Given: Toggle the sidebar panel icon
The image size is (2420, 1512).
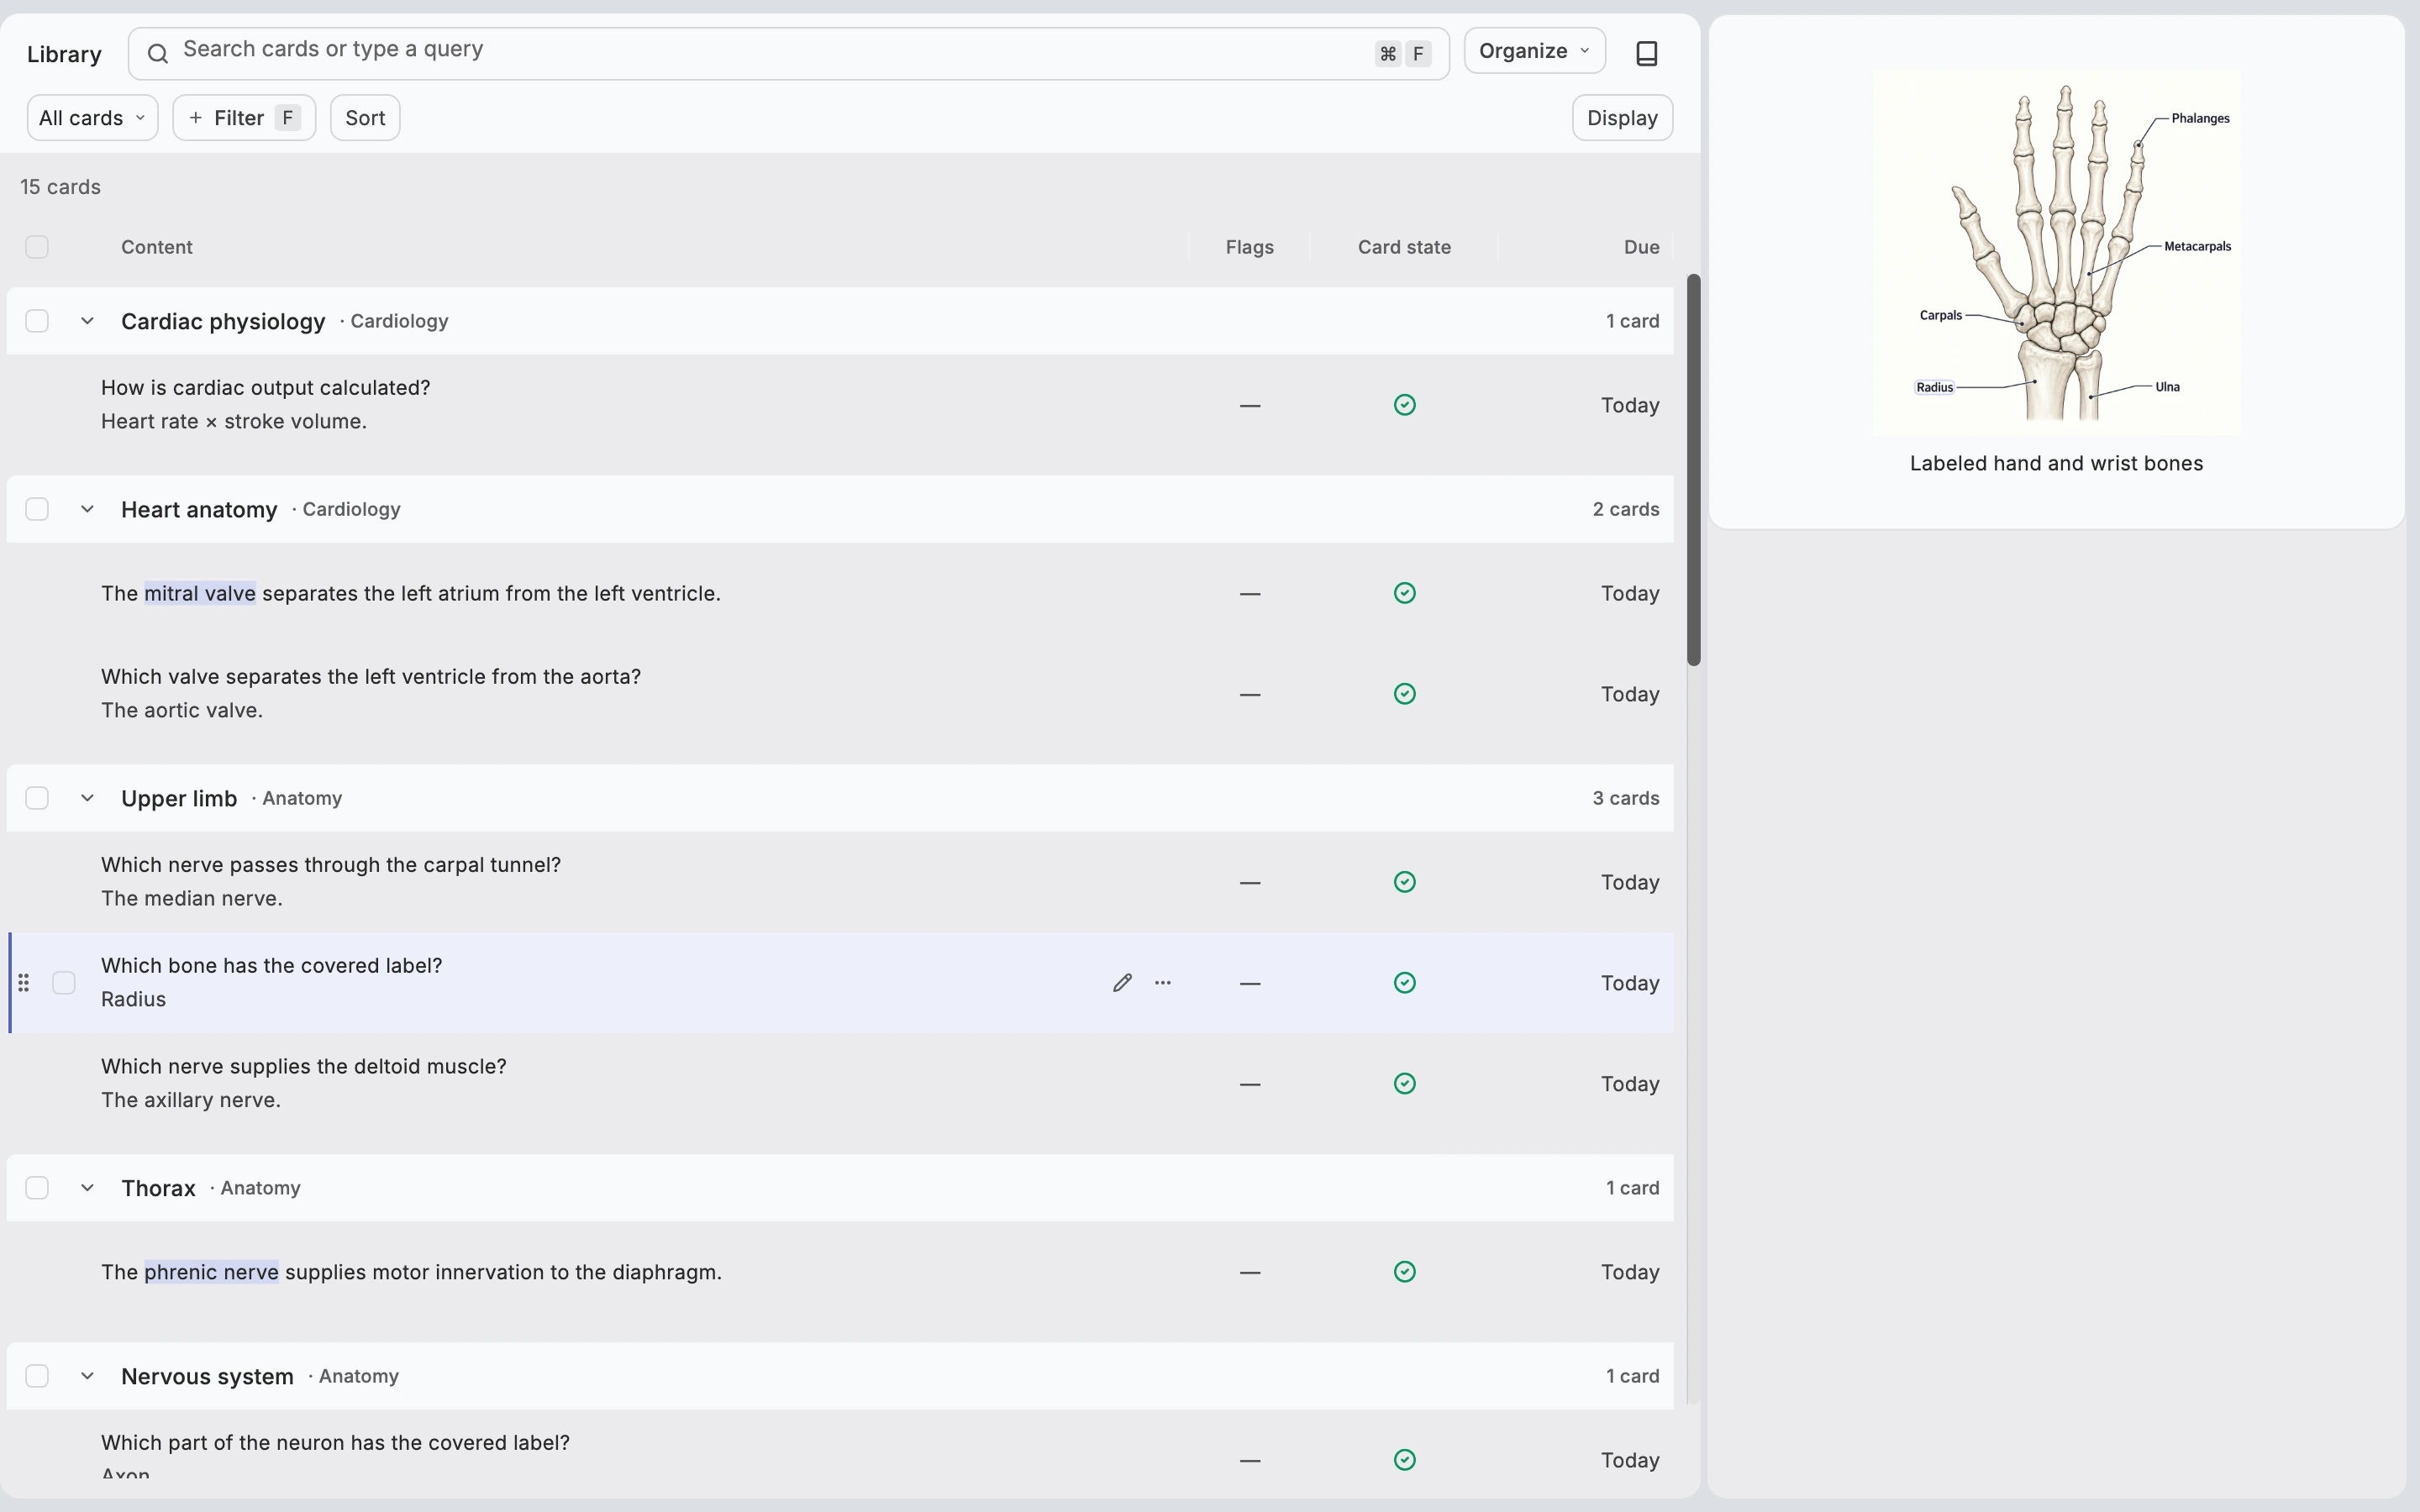Looking at the screenshot, I should pyautogui.click(x=1646, y=53).
